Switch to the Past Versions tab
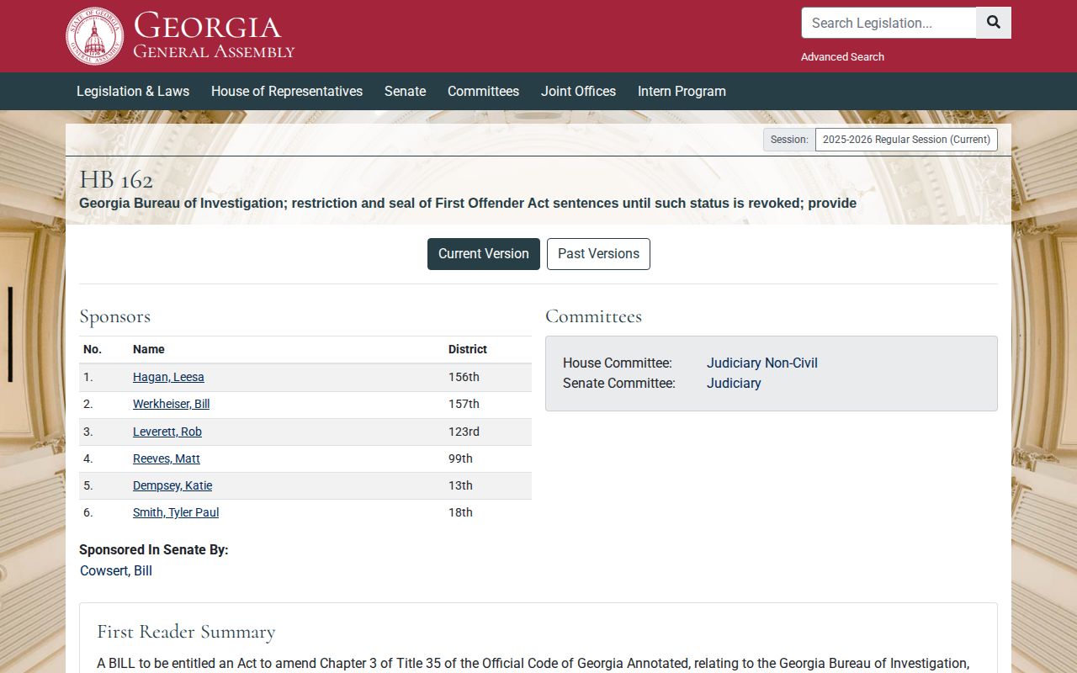This screenshot has width=1077, height=673. (598, 254)
